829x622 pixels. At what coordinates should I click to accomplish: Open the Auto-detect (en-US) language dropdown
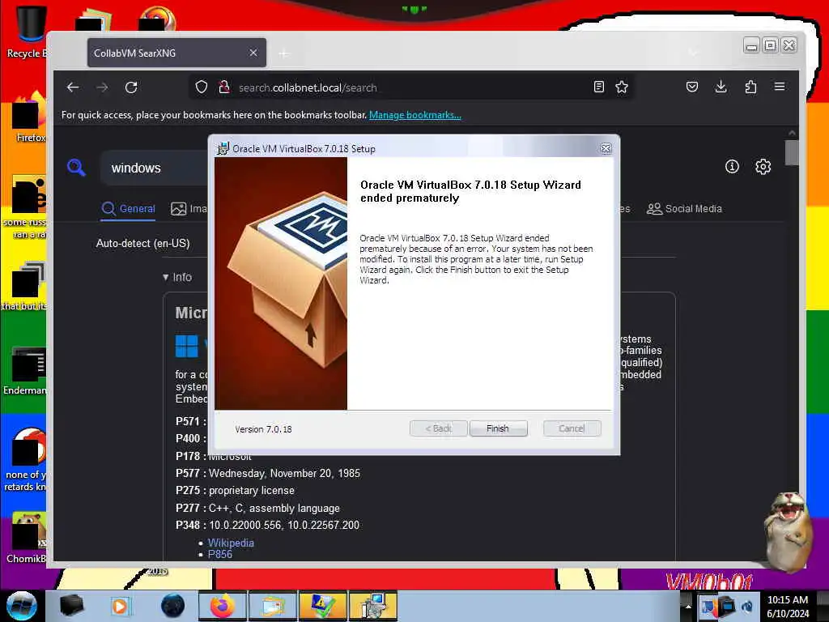tap(142, 243)
